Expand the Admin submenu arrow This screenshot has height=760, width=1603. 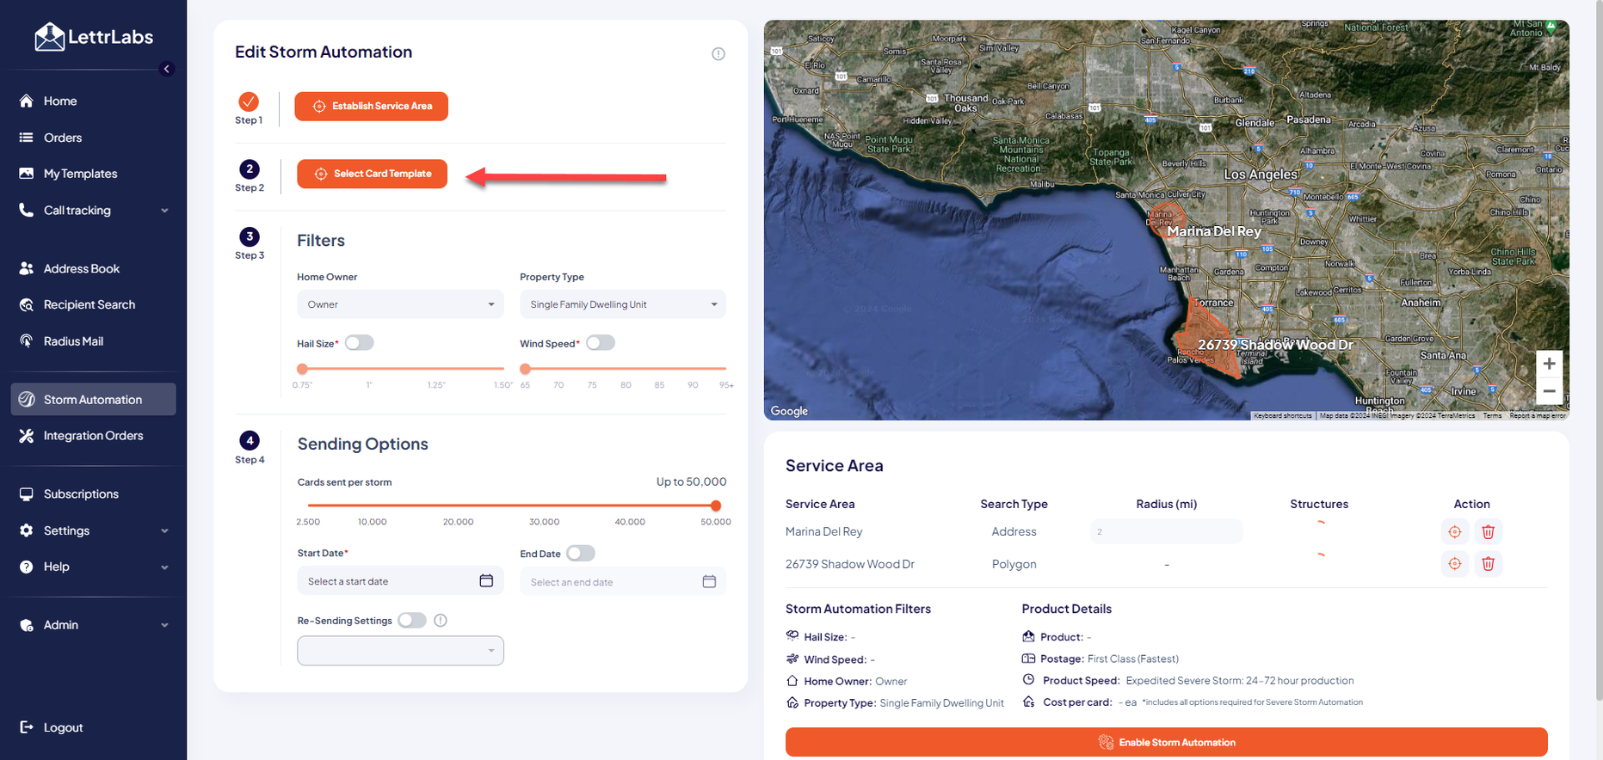pyautogui.click(x=164, y=625)
